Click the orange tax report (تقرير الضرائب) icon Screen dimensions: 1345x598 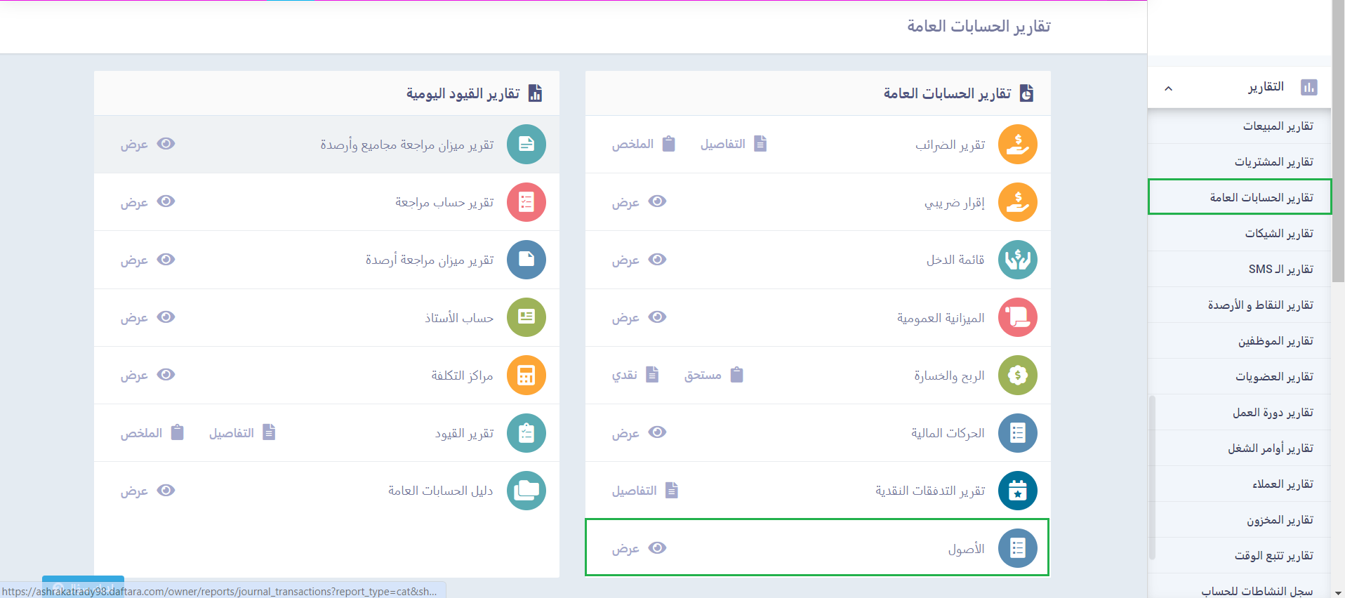click(x=1017, y=144)
